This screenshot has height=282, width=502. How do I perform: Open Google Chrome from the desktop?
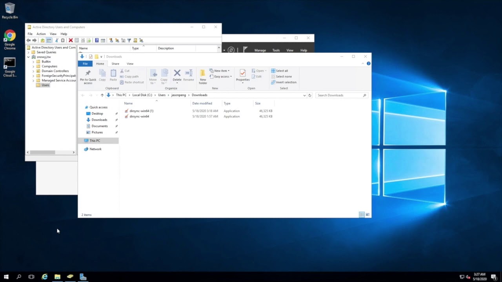[x=10, y=40]
